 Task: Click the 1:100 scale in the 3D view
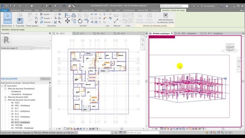click(x=155, y=129)
